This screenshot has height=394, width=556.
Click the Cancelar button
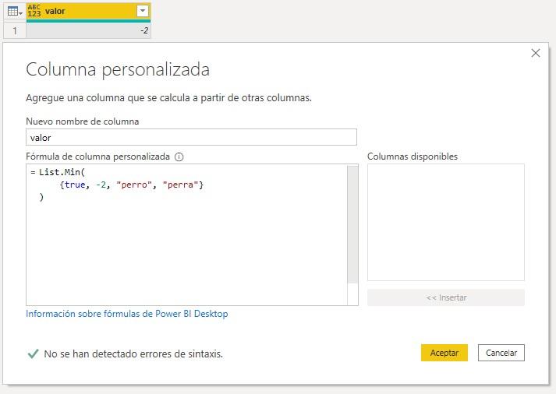(501, 353)
